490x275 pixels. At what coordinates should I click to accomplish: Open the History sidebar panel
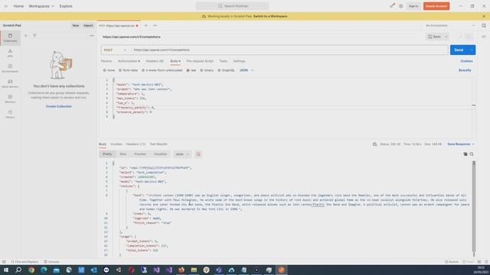[x=10, y=114]
